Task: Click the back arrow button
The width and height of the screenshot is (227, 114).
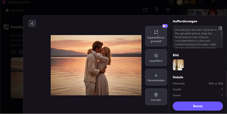Action: pos(32,24)
